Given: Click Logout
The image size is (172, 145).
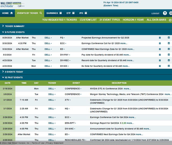Looking at the screenshot, I should (x=155, y=13).
